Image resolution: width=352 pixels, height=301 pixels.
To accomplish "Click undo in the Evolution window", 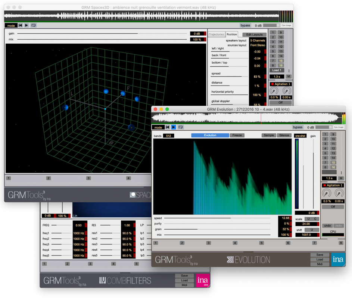I will pos(327,226).
